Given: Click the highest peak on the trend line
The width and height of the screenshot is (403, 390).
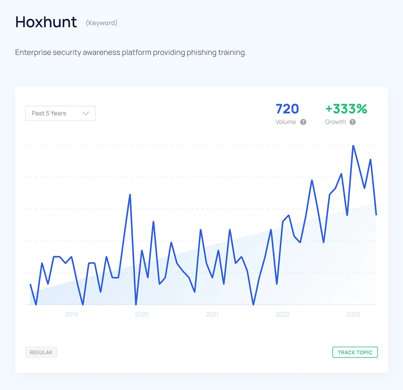Looking at the screenshot, I should (x=353, y=146).
